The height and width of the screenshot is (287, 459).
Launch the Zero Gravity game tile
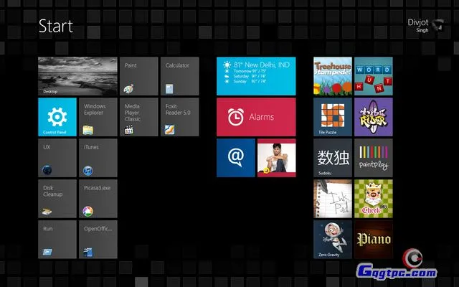[x=332, y=239]
